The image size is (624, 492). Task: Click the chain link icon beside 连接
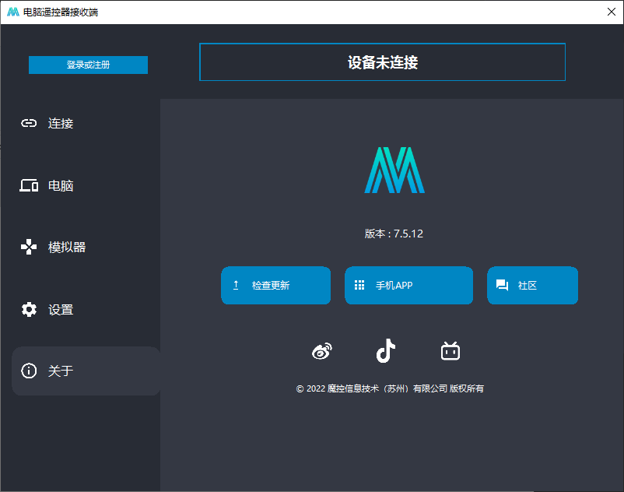point(29,123)
